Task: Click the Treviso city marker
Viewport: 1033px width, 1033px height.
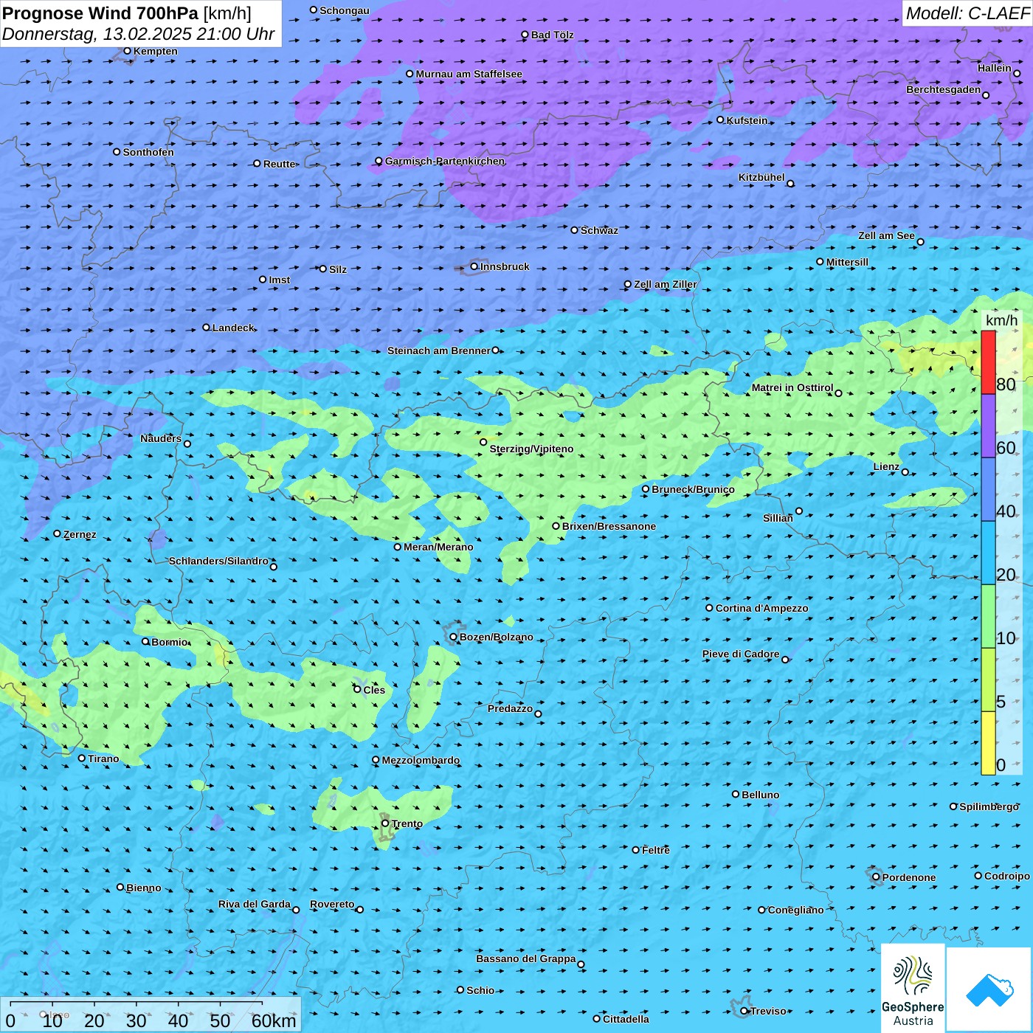Action: point(744,1011)
